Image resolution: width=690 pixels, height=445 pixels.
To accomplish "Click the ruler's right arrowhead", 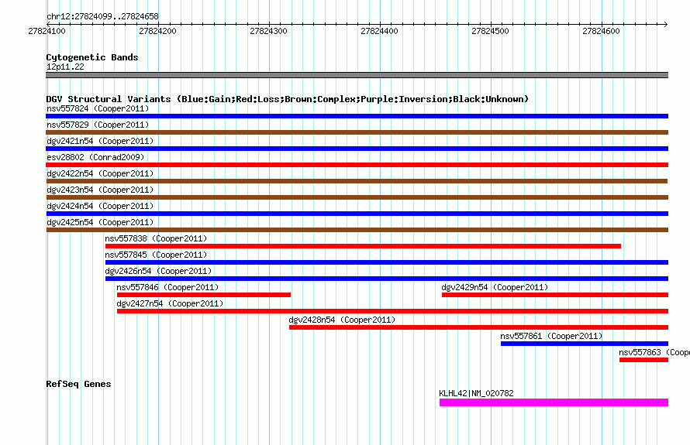I will (x=666, y=24).
